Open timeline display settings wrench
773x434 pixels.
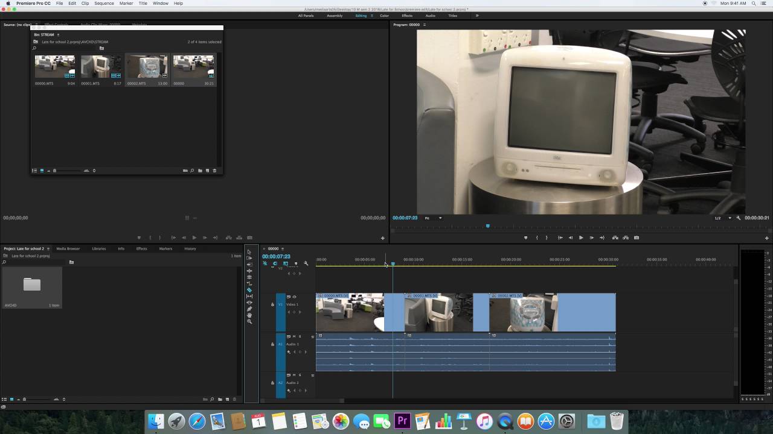pos(306,263)
